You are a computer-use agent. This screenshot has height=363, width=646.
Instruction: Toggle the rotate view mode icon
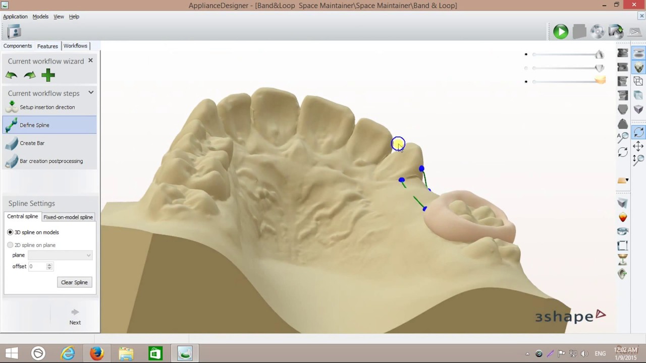point(638,133)
